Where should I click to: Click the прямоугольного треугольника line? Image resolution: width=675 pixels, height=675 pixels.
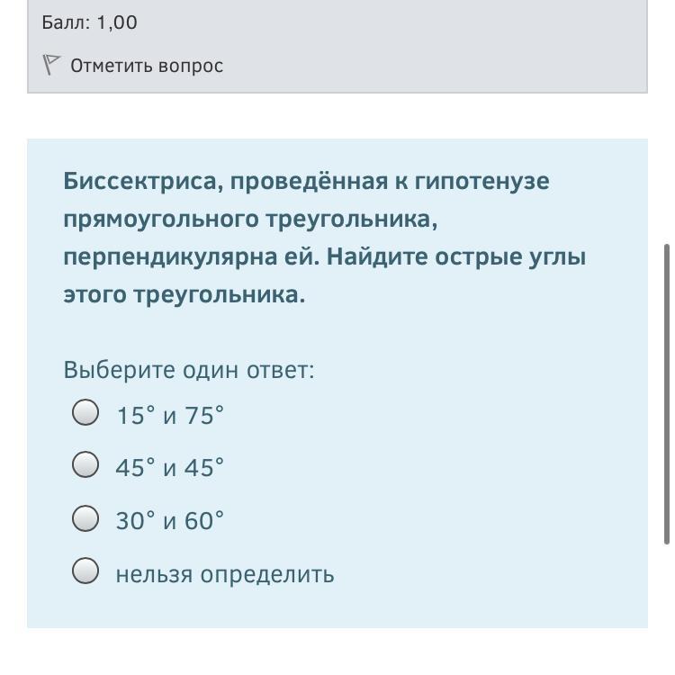pos(249,220)
